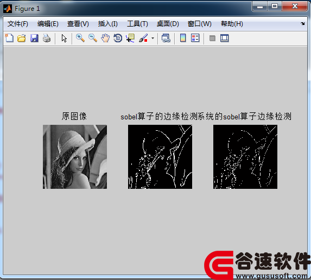Open the 插入(I) menu
311x280 pixels.
[107, 24]
